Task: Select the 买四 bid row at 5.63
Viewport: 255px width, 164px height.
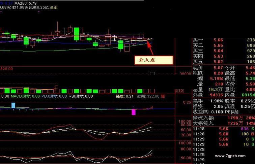Action: (224, 56)
